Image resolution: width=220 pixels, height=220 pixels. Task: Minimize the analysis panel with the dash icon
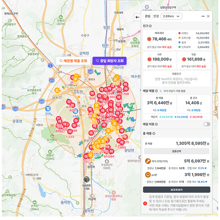pos(203,16)
